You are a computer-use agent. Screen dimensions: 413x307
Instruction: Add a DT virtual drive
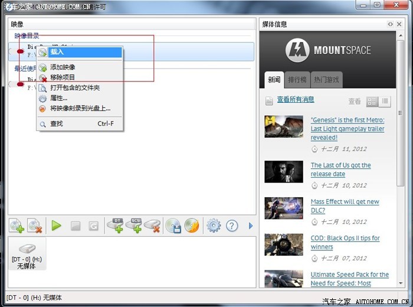tap(115, 225)
